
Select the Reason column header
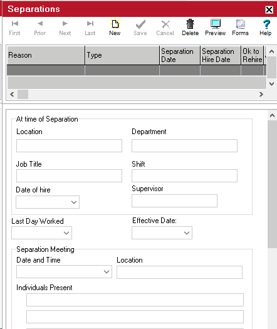46,55
